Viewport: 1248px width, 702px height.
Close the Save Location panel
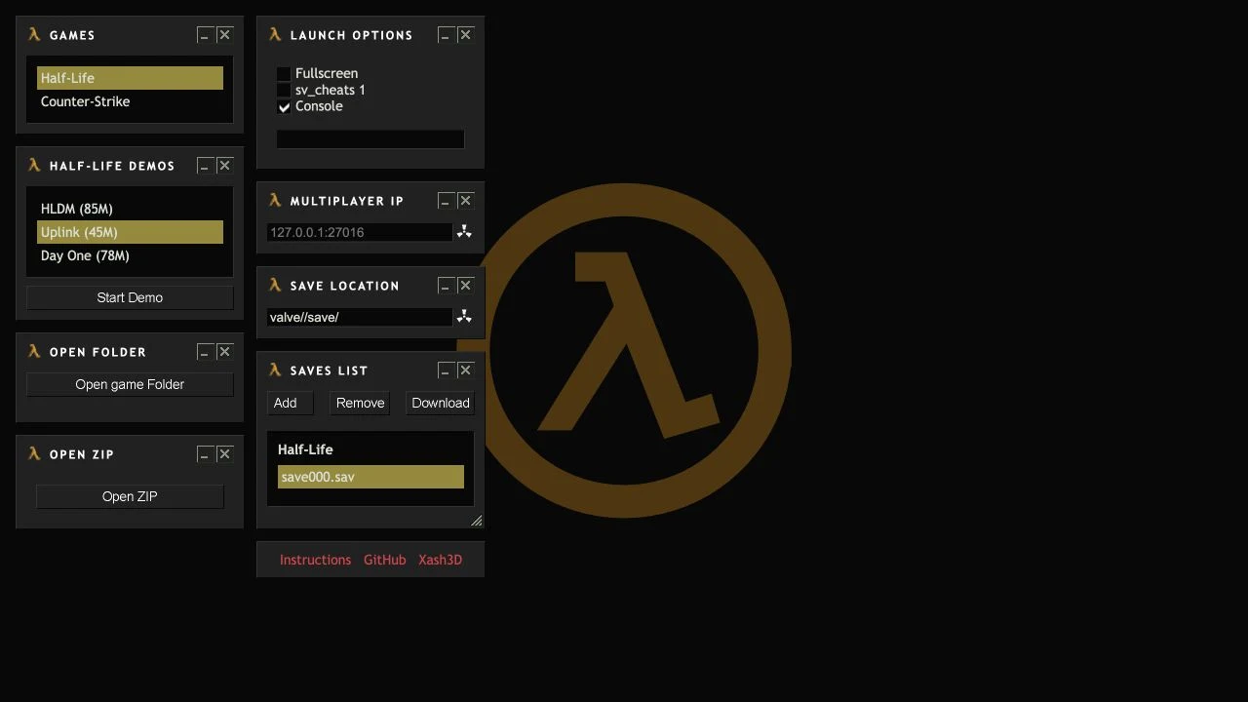pyautogui.click(x=465, y=286)
